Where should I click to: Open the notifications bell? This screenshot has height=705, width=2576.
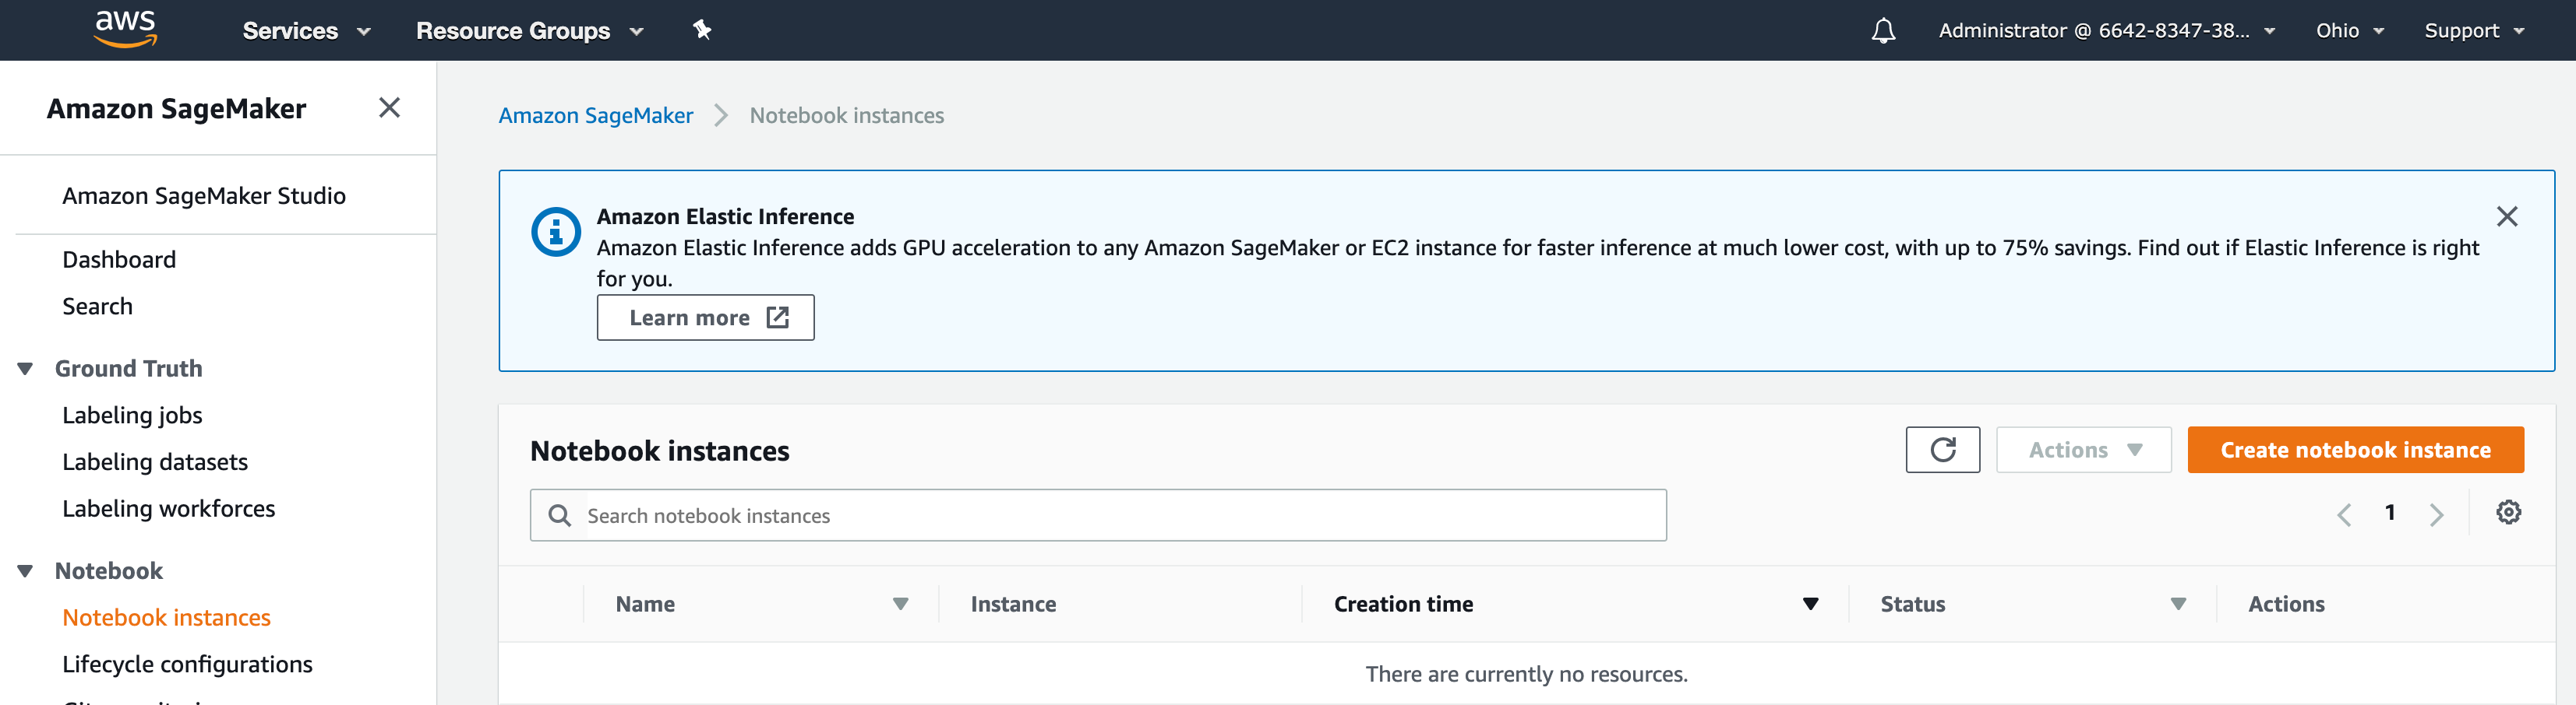pyautogui.click(x=1884, y=30)
